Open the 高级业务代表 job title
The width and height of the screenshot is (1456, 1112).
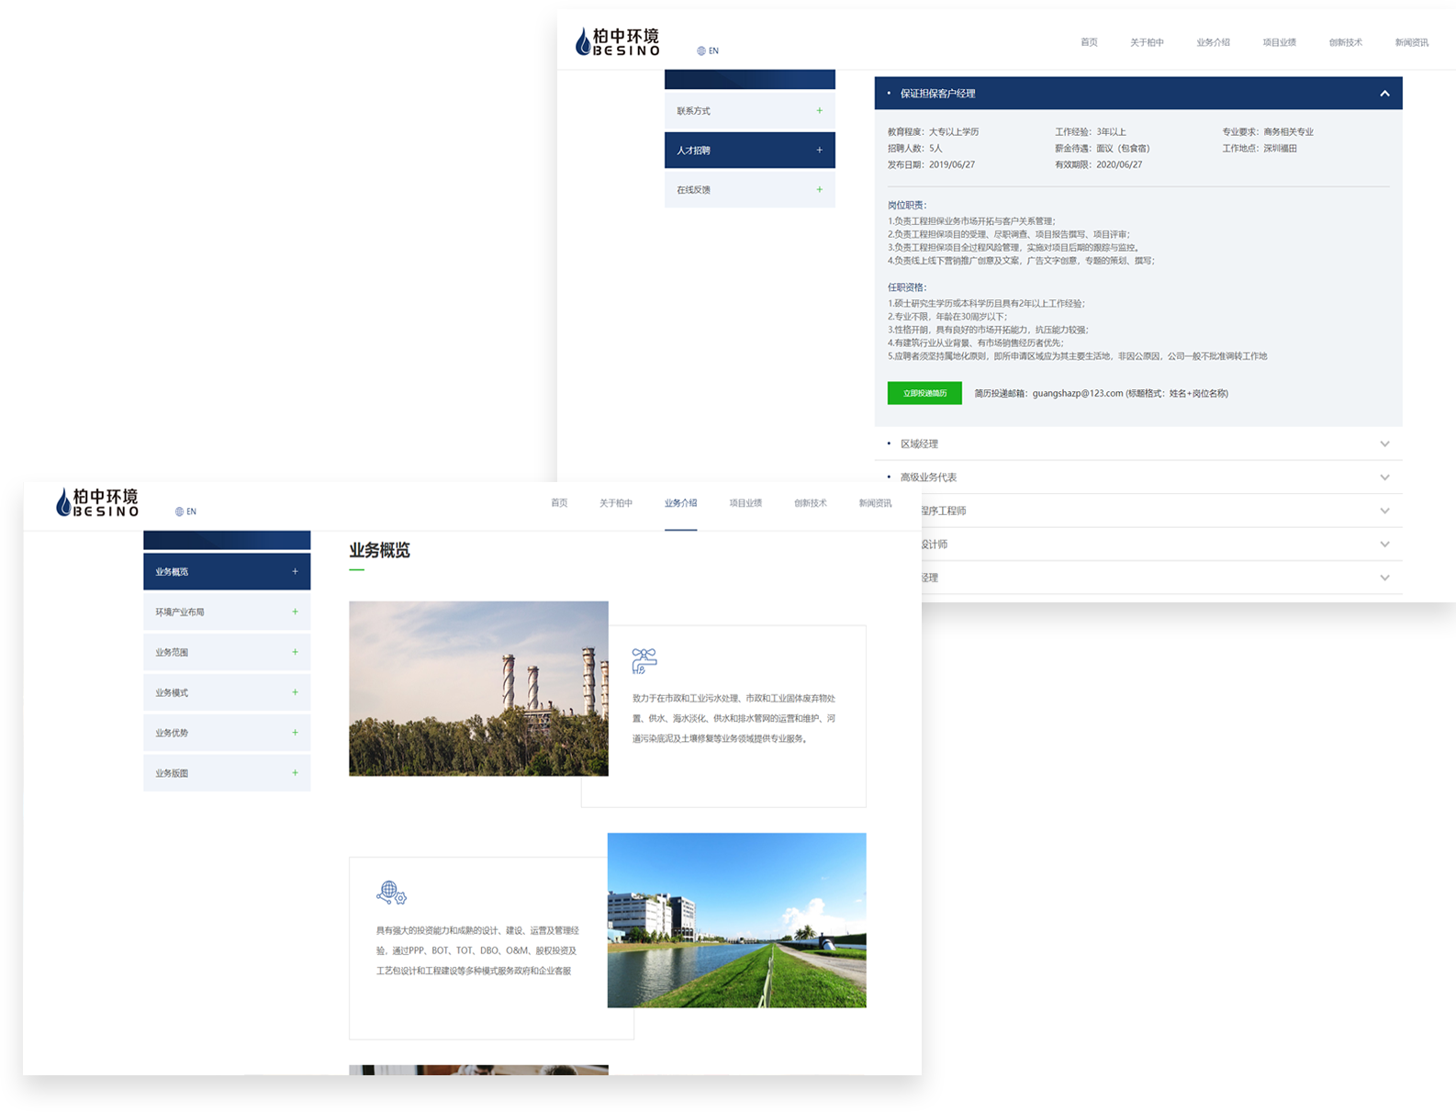point(928,477)
